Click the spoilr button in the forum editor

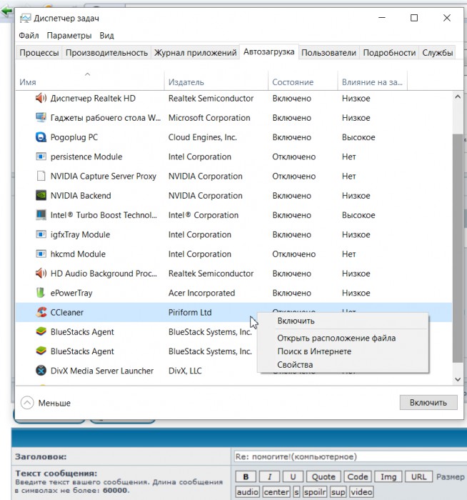[x=315, y=491]
